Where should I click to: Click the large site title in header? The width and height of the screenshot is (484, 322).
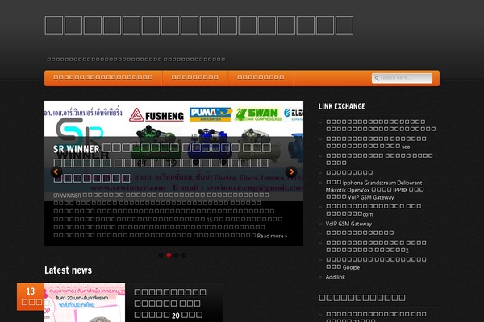point(199,25)
